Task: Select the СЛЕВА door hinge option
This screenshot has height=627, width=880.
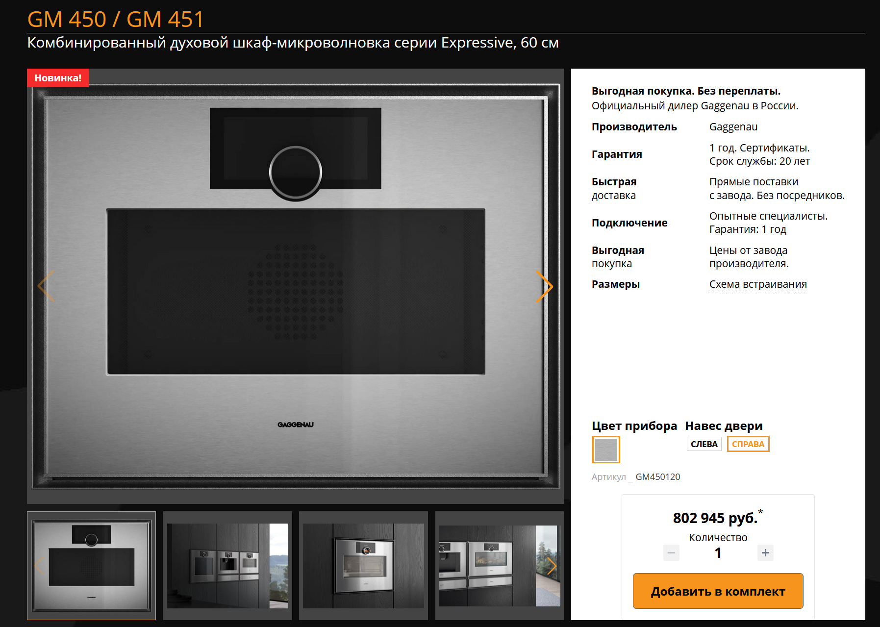Action: [x=704, y=444]
